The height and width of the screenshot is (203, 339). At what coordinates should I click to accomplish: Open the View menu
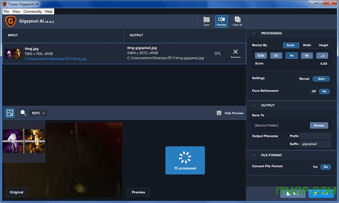tap(16, 12)
